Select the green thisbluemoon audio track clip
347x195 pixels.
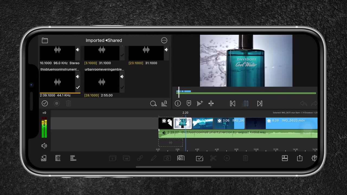pos(238,134)
